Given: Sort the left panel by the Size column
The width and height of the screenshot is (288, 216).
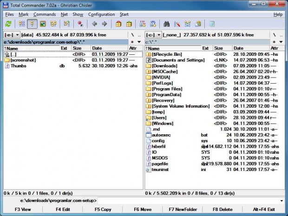Looking at the screenshot, I should point(81,48).
